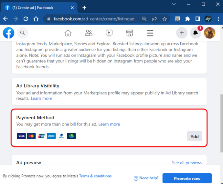Open the Facebook hamburger menu
The width and height of the screenshot is (223, 184).
150,33
